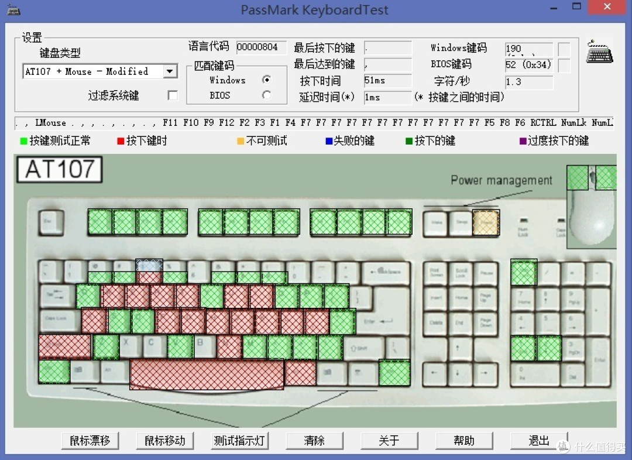The height and width of the screenshot is (460, 632).
Task: Click the keyboard icon beside the settings panel
Action: point(599,52)
